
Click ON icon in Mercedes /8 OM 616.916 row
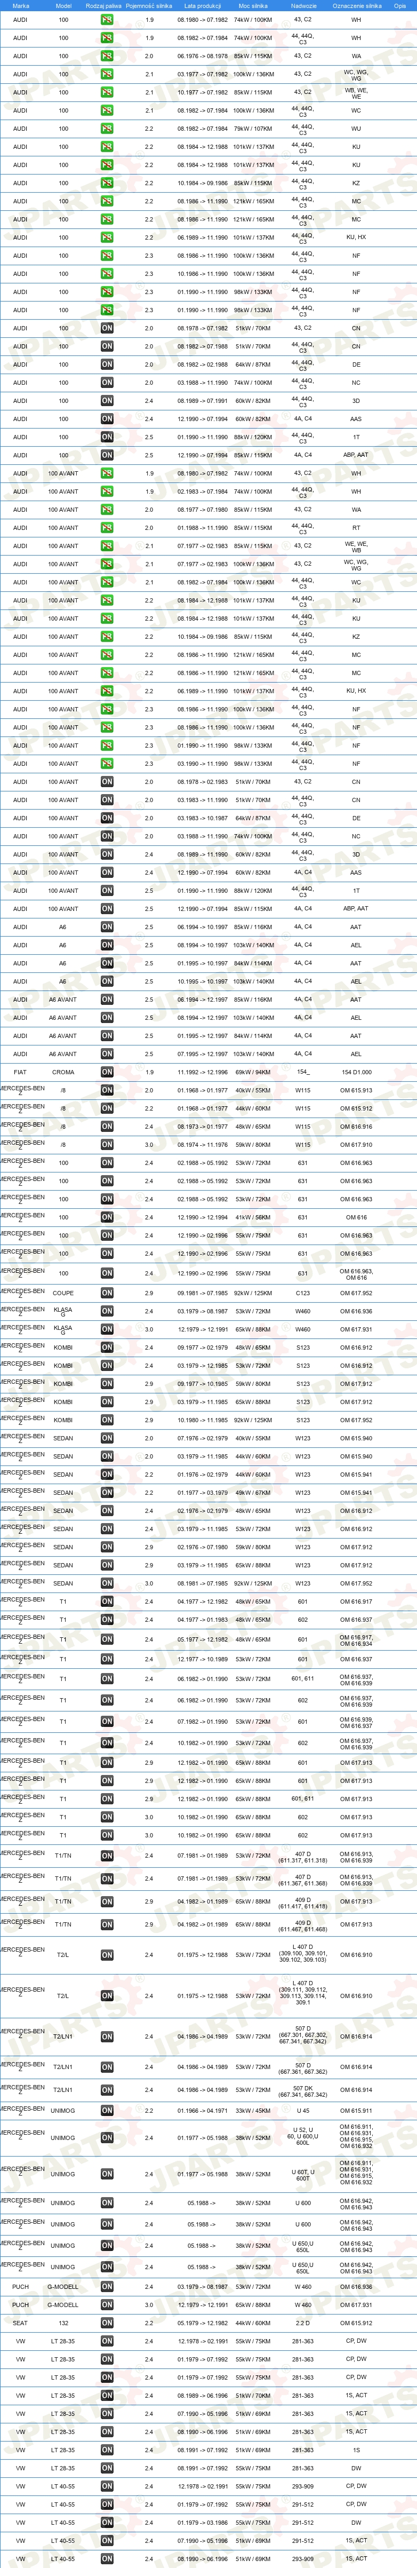click(x=107, y=1127)
